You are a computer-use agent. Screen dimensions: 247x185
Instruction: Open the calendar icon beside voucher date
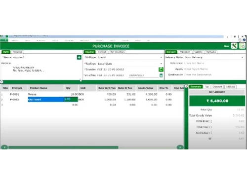coord(161,75)
